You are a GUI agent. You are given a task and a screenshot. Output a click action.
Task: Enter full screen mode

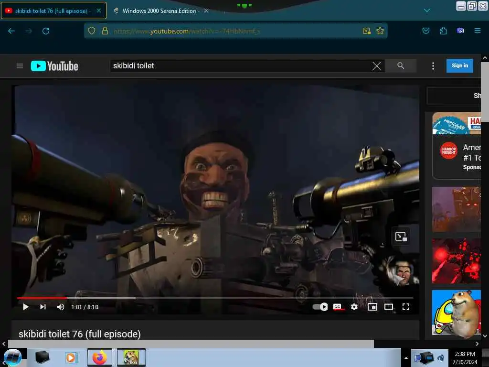(x=406, y=307)
